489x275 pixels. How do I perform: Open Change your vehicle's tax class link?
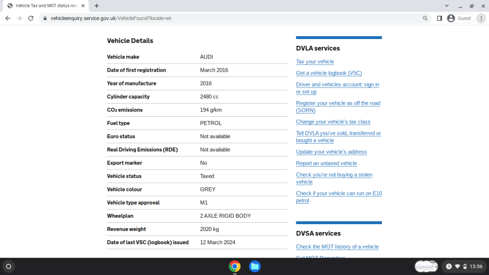point(333,122)
